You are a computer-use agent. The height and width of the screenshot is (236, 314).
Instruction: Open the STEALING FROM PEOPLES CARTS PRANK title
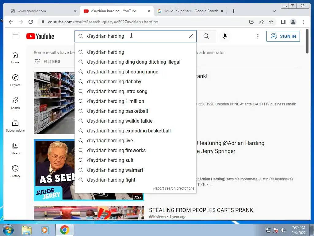(201, 210)
